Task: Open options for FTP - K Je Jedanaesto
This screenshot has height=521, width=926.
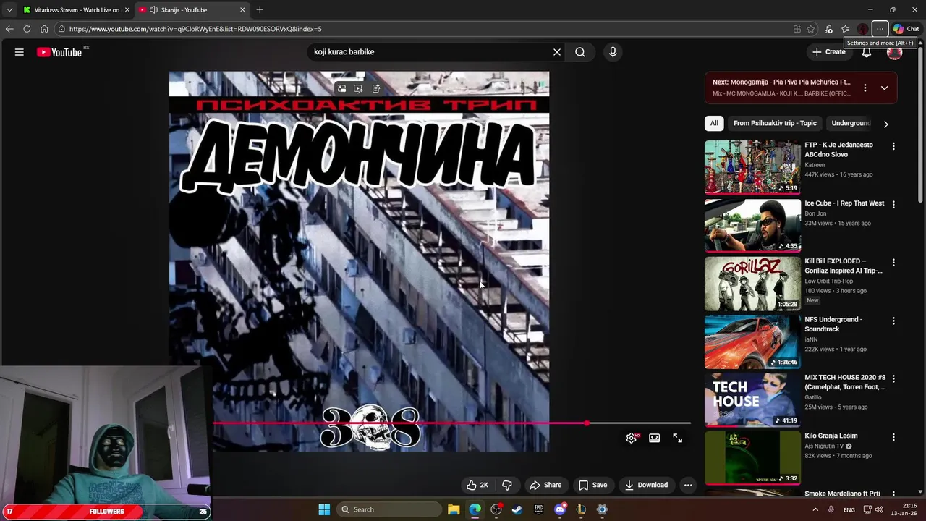Action: (893, 146)
